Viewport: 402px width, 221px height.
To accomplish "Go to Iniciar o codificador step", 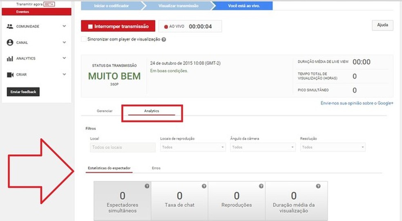I will pos(111,6).
